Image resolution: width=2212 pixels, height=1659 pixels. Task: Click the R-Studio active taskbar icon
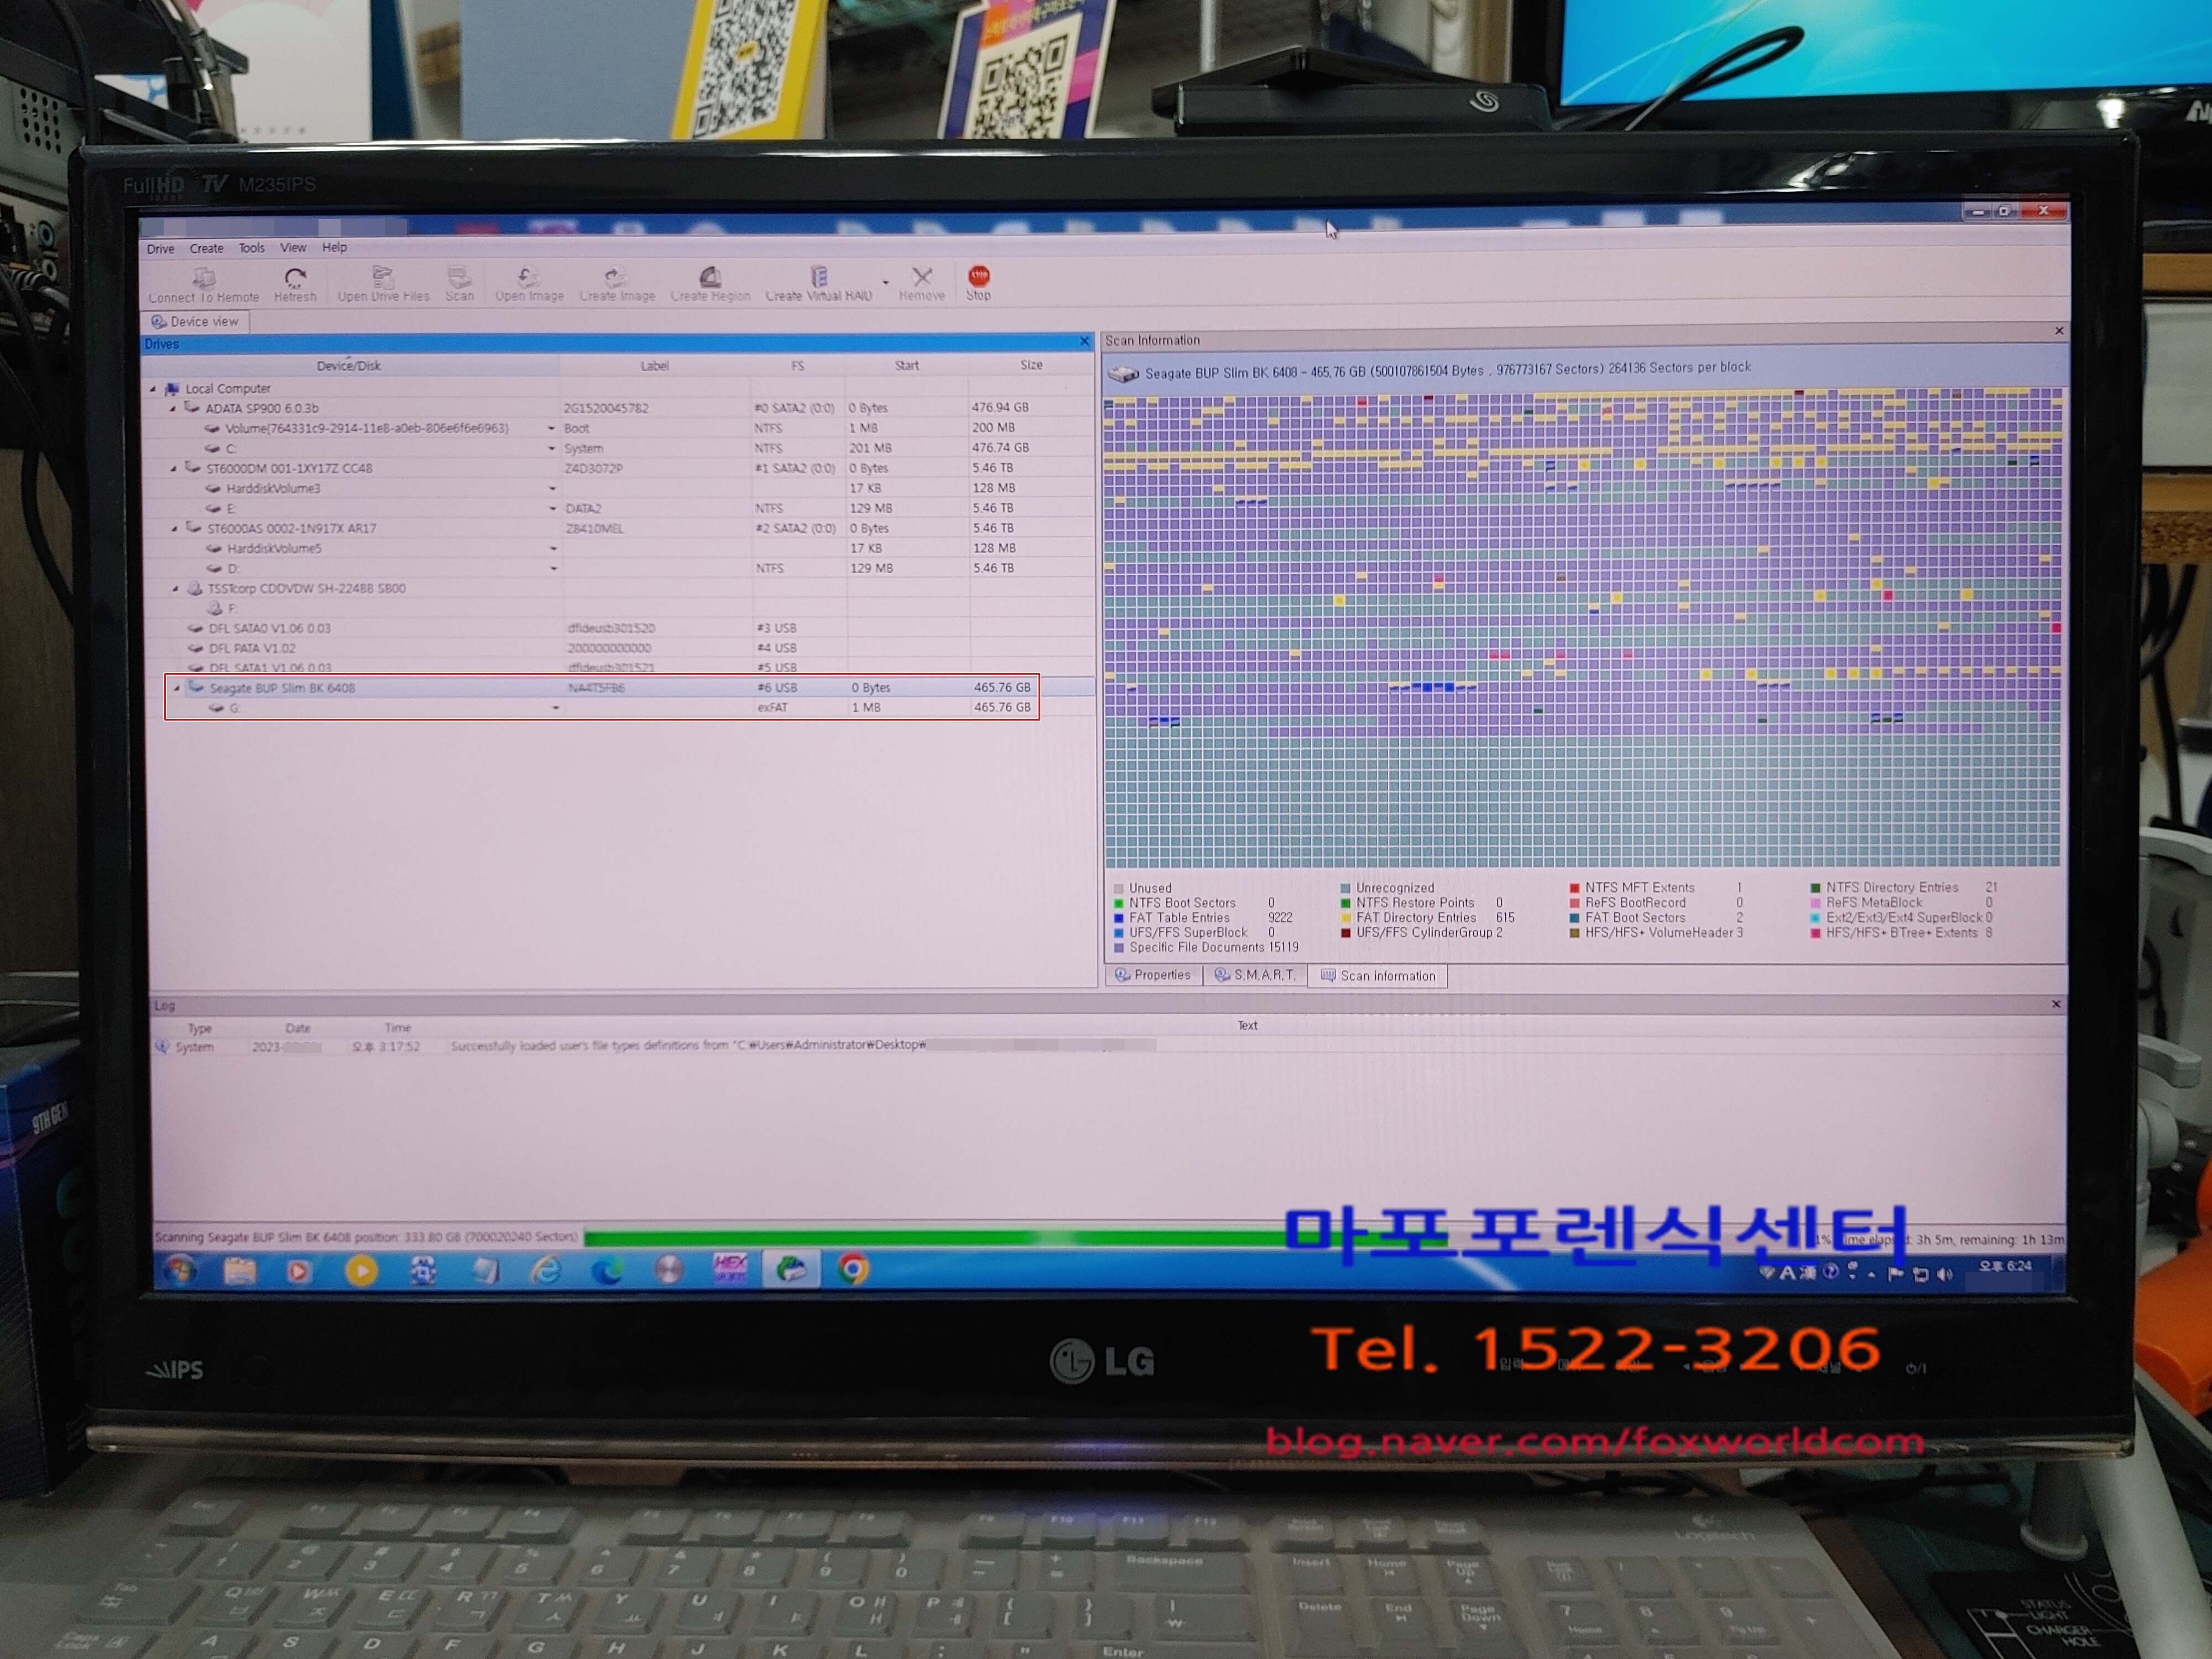coord(791,1270)
